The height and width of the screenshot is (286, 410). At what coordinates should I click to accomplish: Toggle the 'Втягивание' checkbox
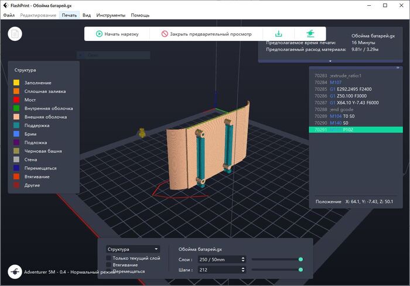pos(109,265)
